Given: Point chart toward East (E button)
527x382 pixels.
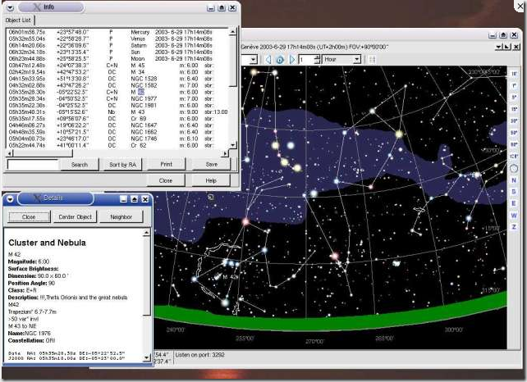Looking at the screenshot, I should (x=514, y=203).
